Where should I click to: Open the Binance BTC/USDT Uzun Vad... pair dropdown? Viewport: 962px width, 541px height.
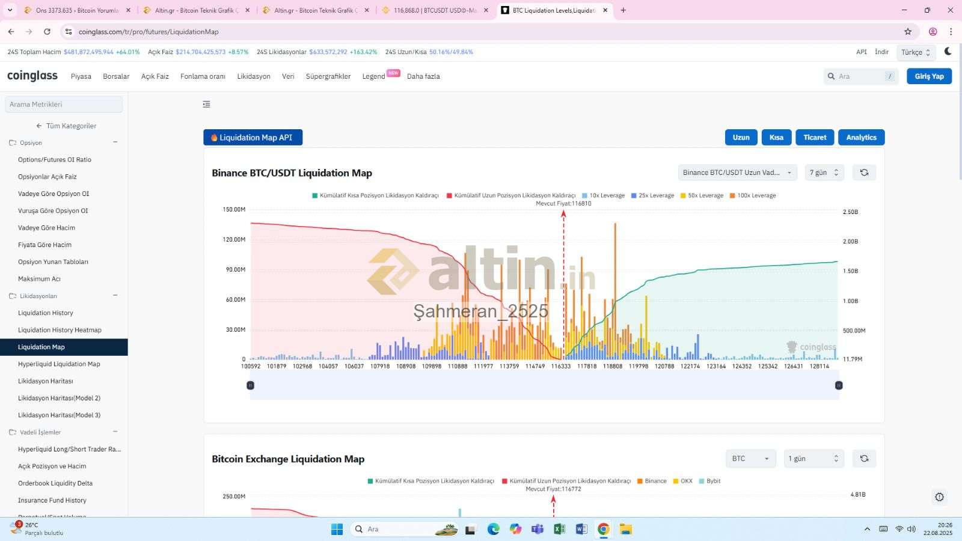point(738,173)
